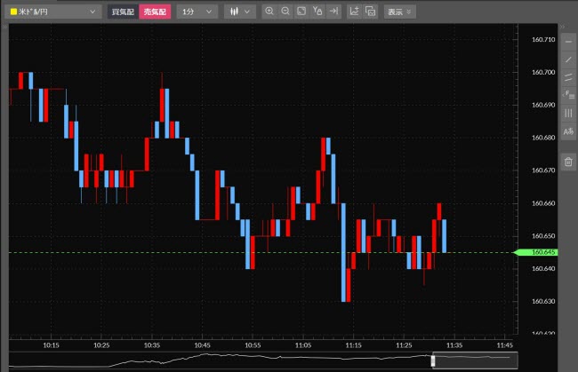Click the 10:55 time axis label
578x372 pixels.
(x=253, y=345)
